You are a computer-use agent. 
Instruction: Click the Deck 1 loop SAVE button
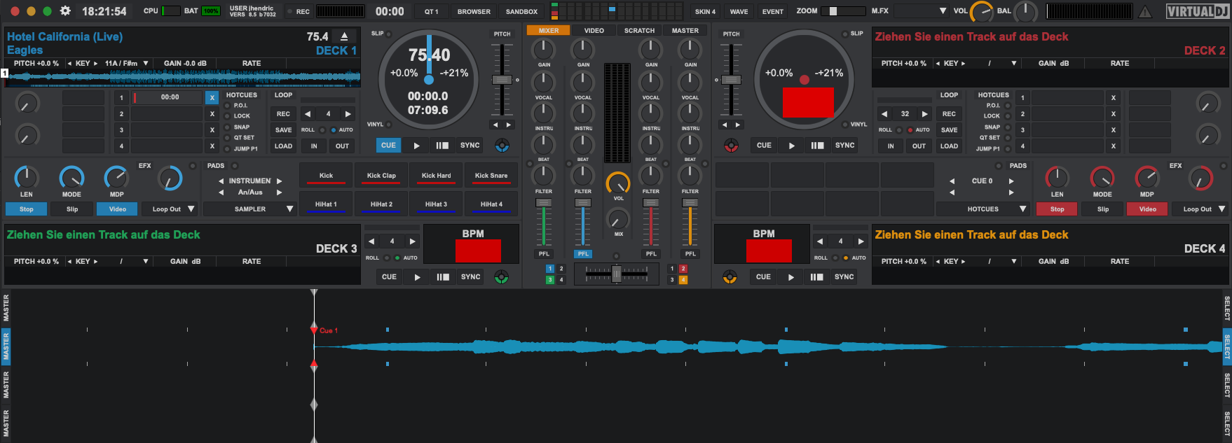pos(284,130)
